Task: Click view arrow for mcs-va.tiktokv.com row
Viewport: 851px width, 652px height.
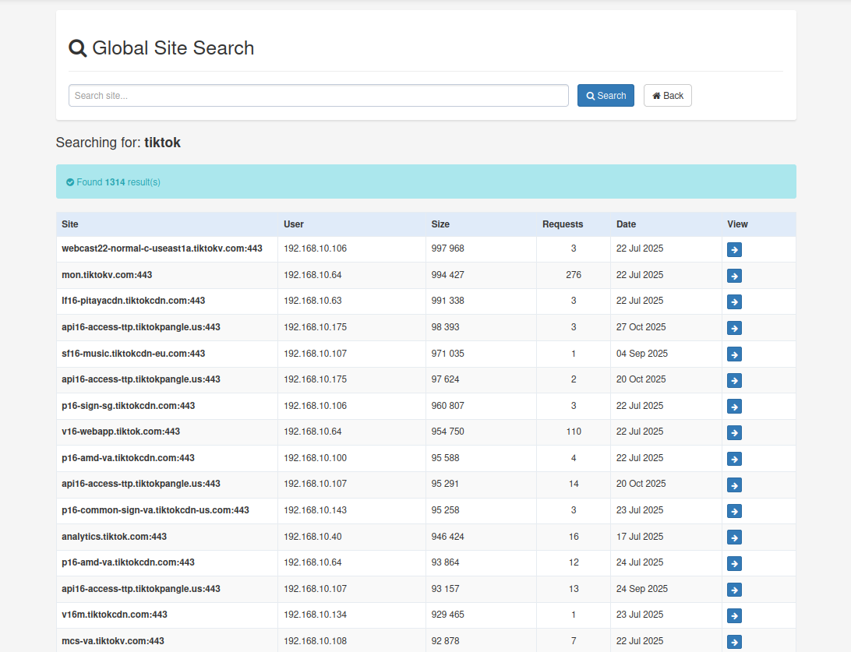Action: point(734,642)
